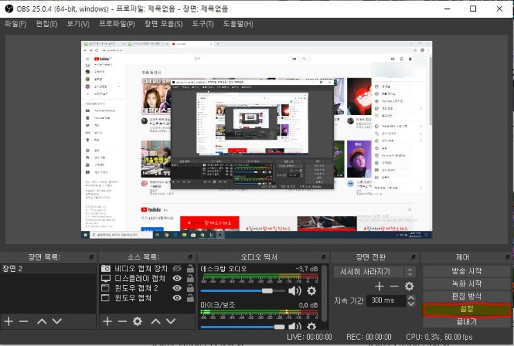Open 설정 settings button
Image resolution: width=514 pixels, height=346 pixels.
(x=466, y=309)
